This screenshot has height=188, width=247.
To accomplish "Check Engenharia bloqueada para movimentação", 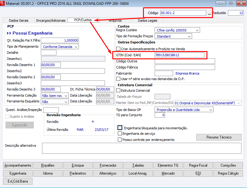I will 120,128.
